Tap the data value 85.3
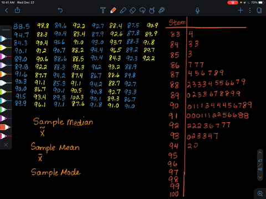Image resolution: width=266 pixels, height=199 pixels. click(59, 83)
